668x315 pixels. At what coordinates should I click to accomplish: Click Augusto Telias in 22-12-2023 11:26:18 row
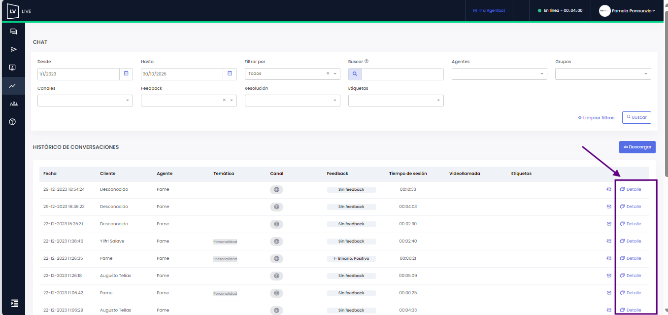(116, 276)
